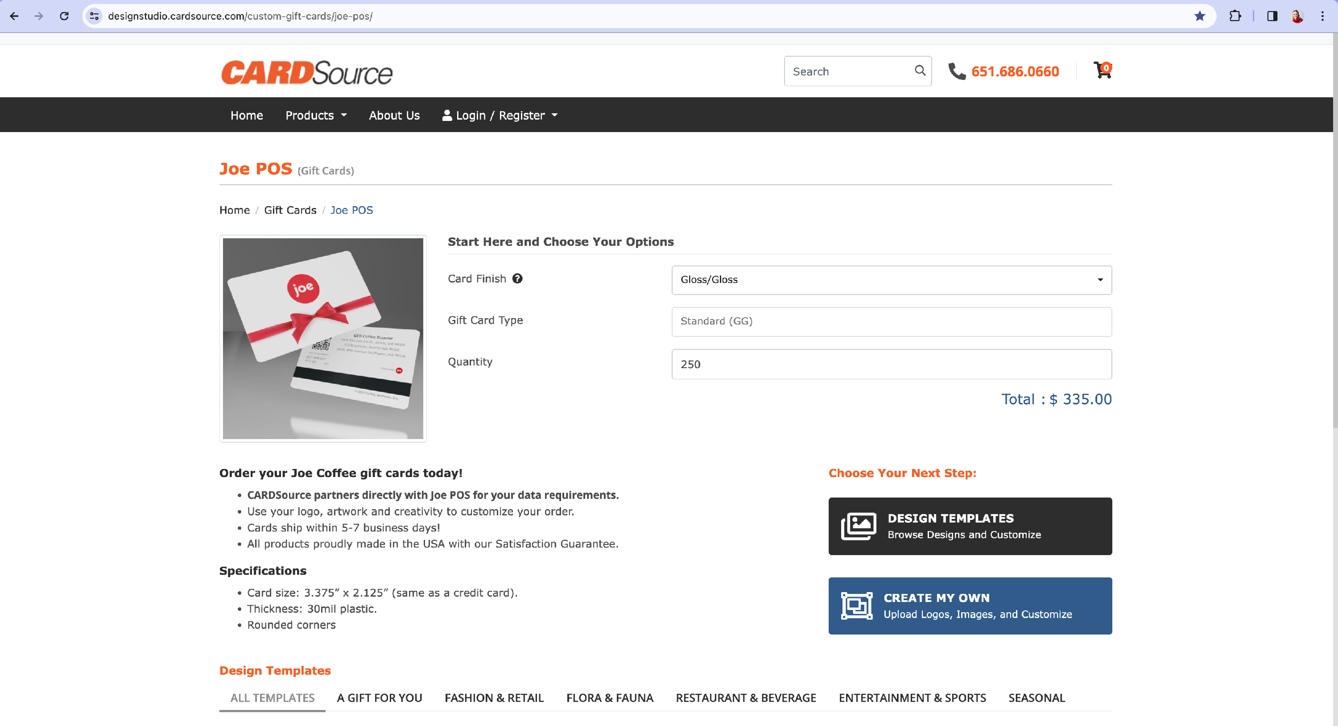Expand the Products menu dropdown

(316, 115)
